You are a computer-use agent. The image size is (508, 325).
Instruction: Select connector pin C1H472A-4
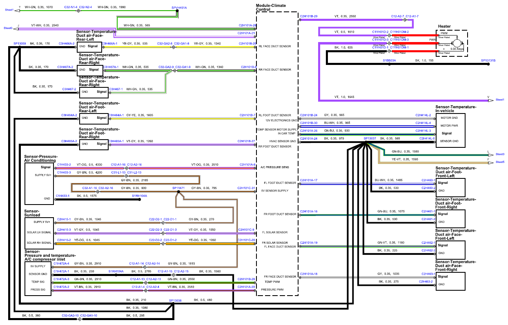click(x=62, y=263)
